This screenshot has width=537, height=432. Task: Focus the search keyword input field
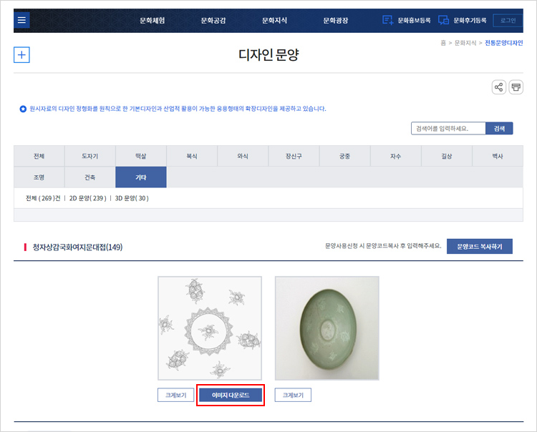448,128
